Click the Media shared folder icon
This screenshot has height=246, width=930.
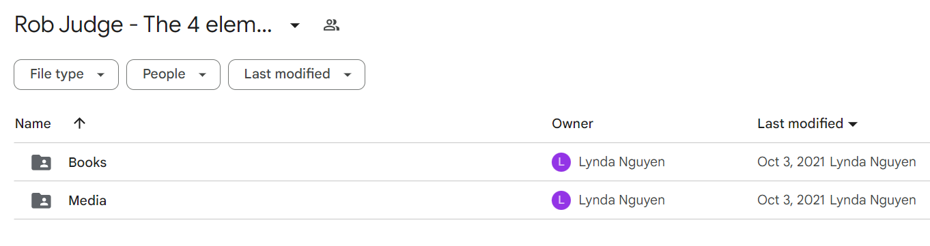tap(41, 200)
